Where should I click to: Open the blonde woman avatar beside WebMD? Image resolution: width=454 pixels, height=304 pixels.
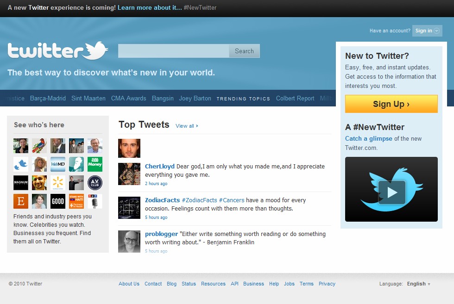point(39,164)
